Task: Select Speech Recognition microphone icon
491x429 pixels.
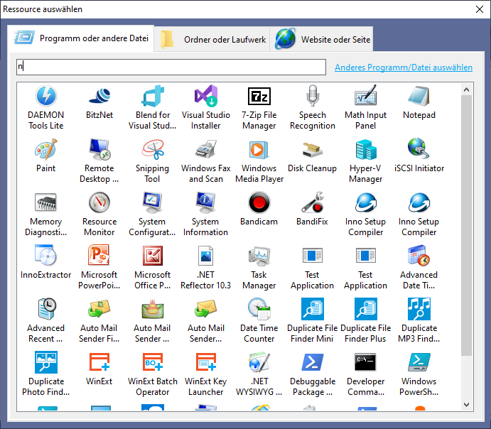Action: 312,96
